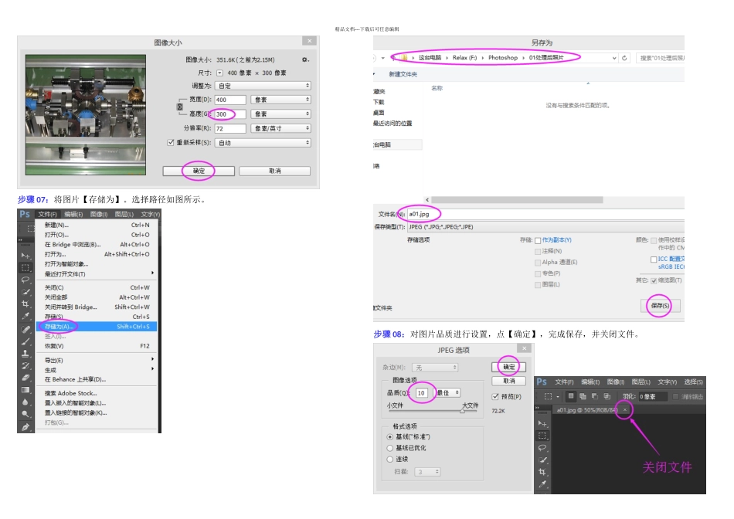Screen dimensions: 734x519
Task: Open the 品质 preset dropdown showing 最佳
Action: pyautogui.click(x=448, y=392)
